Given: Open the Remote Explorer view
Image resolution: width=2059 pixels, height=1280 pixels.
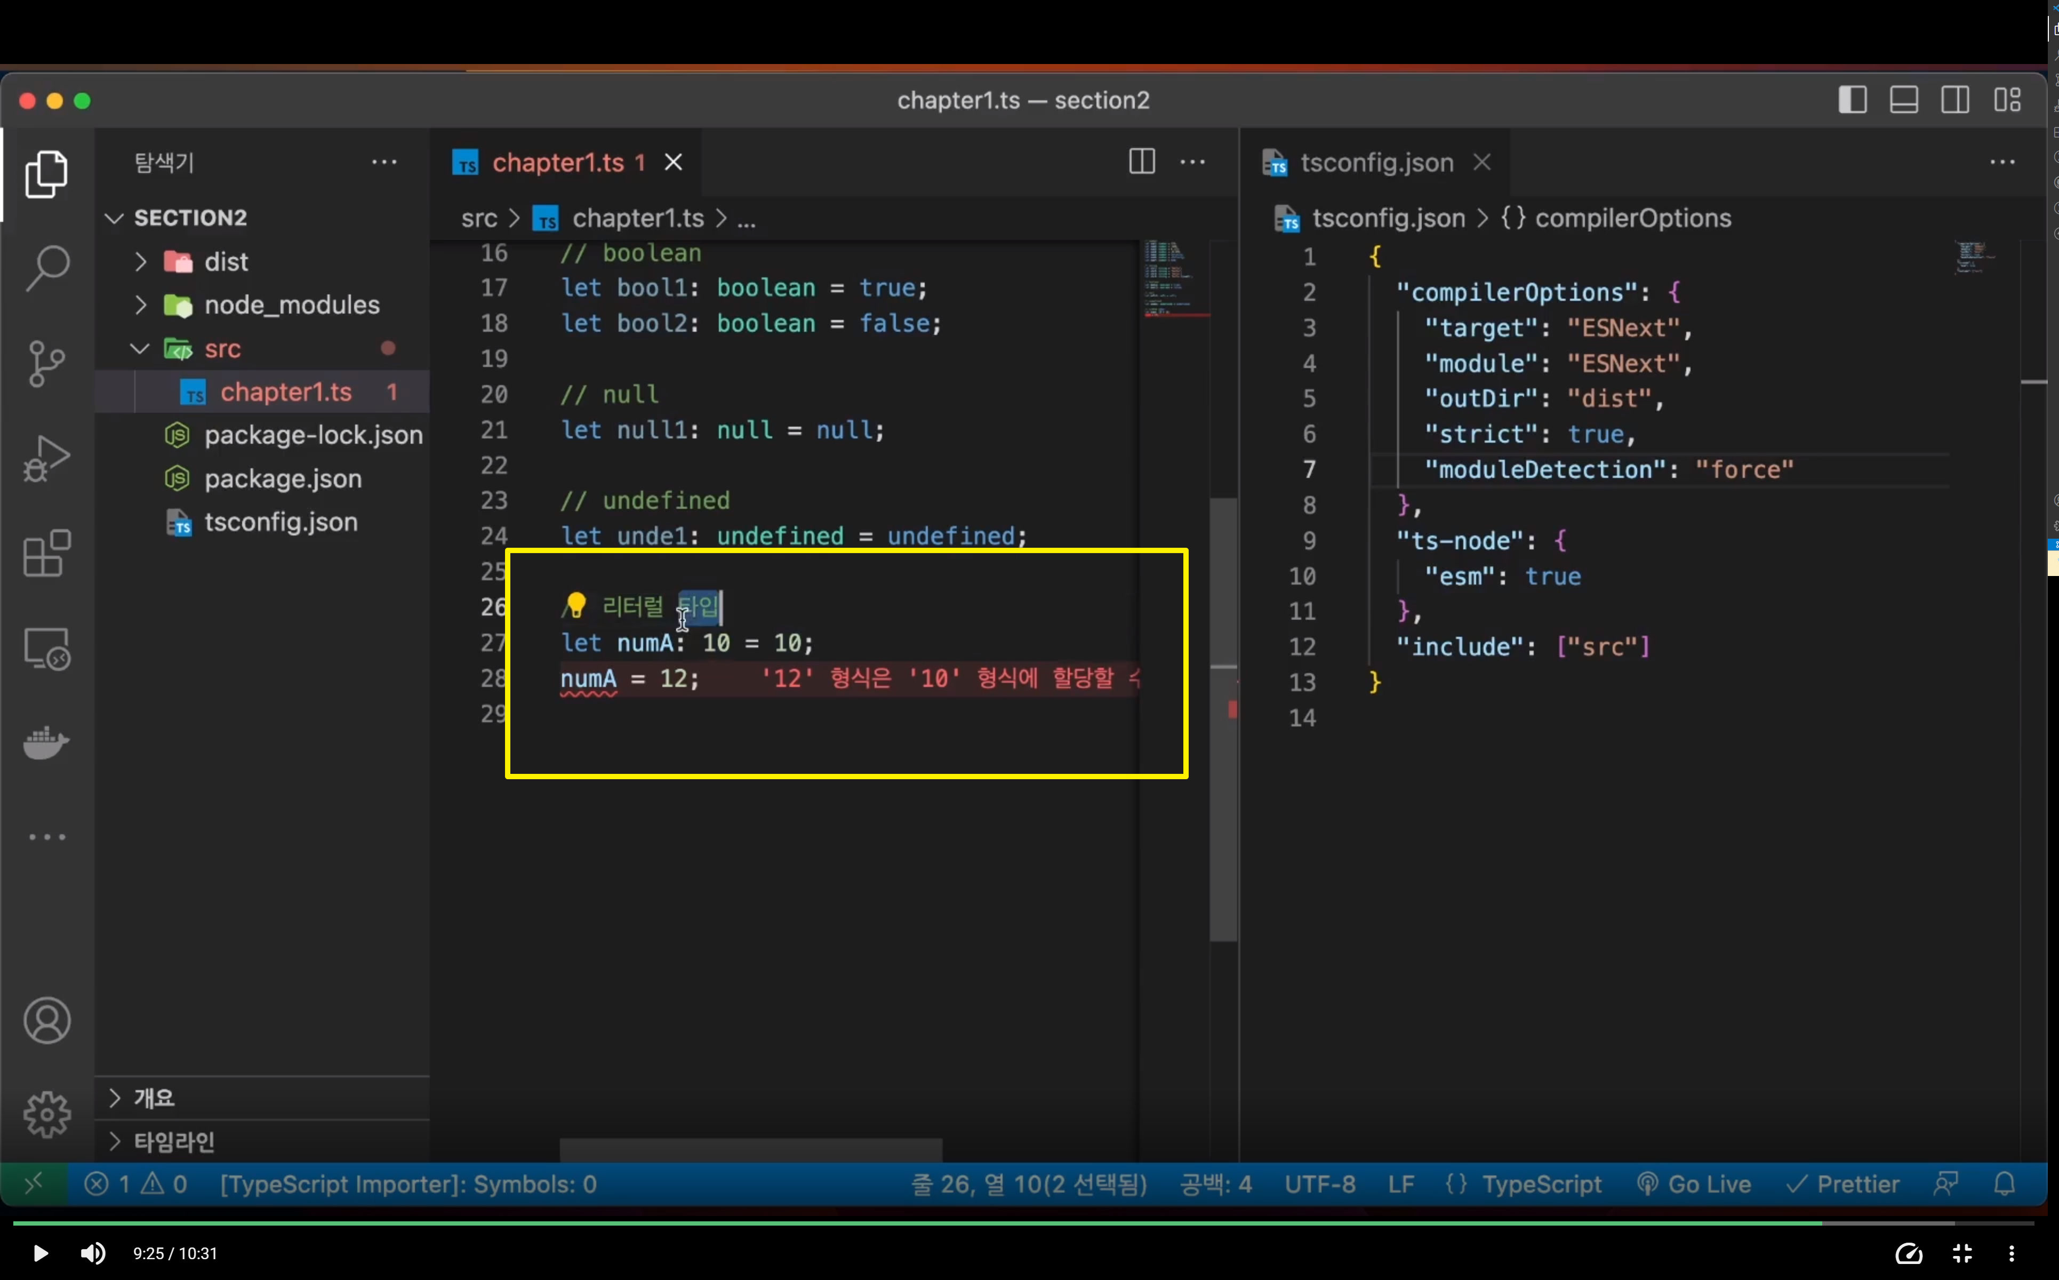Looking at the screenshot, I should [46, 649].
